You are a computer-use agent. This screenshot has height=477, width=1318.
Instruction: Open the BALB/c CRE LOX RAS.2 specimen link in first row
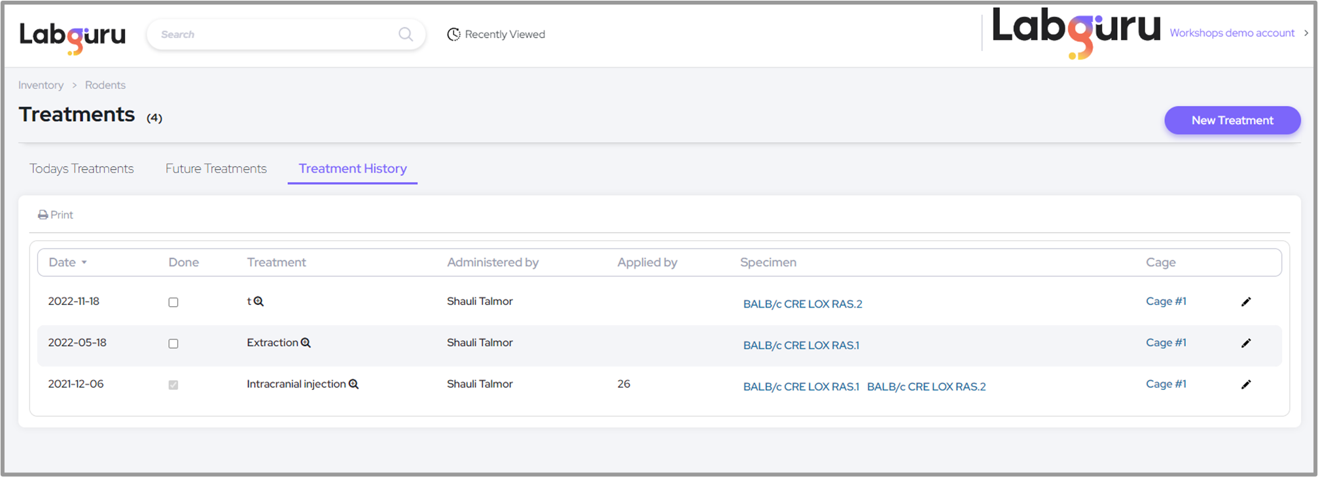point(802,304)
